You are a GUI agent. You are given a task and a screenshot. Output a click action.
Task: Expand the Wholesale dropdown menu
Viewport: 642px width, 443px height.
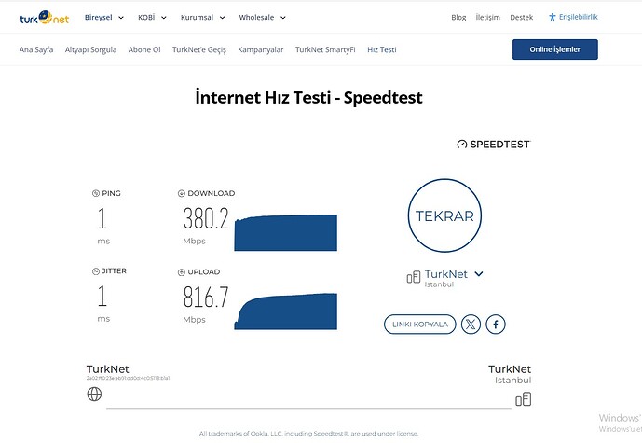point(262,17)
